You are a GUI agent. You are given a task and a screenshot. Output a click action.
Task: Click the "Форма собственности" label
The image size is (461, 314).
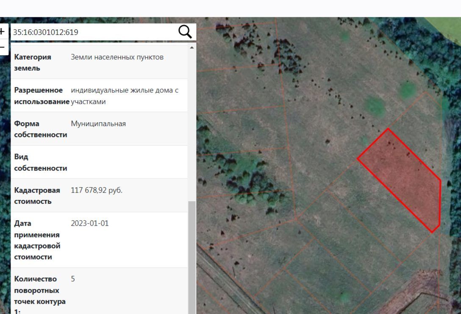click(x=41, y=129)
